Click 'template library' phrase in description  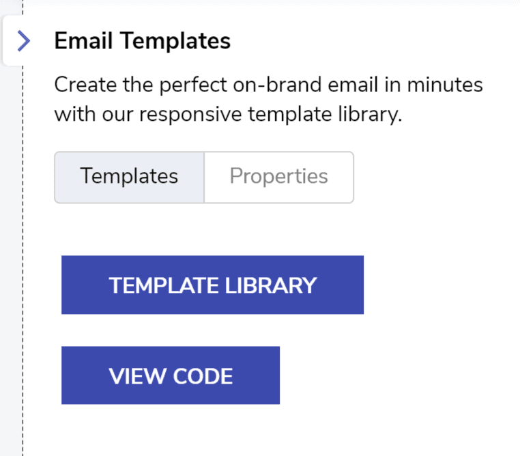point(325,115)
